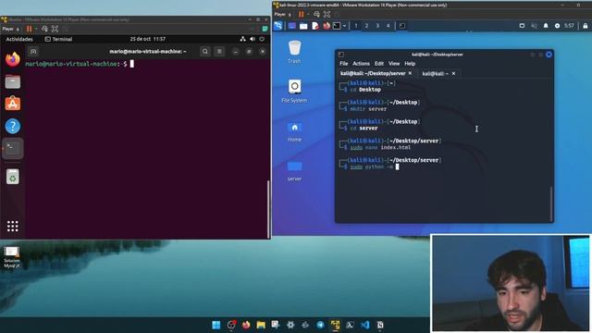Open File menu in Kali terminal
The width and height of the screenshot is (592, 333).
point(343,64)
